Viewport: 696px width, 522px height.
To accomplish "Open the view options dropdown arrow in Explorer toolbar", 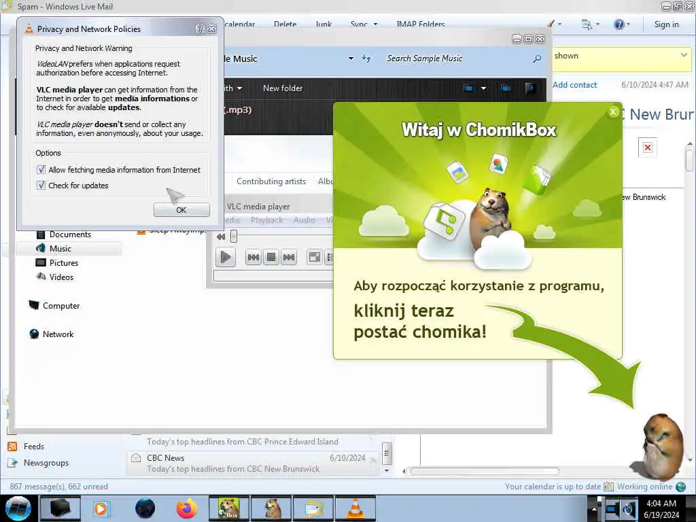I will [483, 88].
